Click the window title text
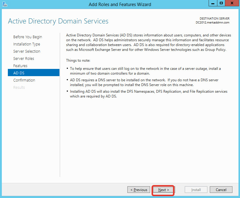 pyautogui.click(x=120, y=4)
